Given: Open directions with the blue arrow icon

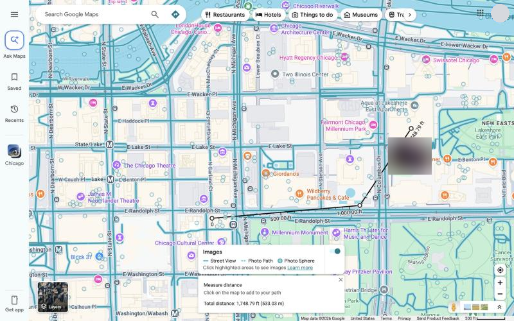Looking at the screenshot, I should coord(175,14).
